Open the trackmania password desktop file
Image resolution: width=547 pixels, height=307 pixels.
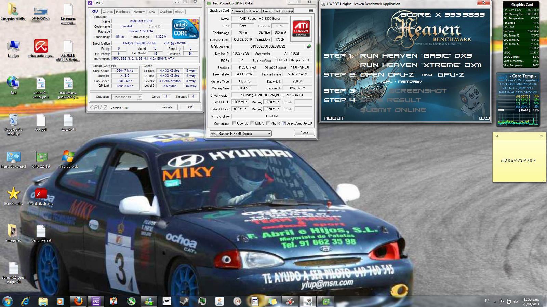pyautogui.click(x=68, y=88)
